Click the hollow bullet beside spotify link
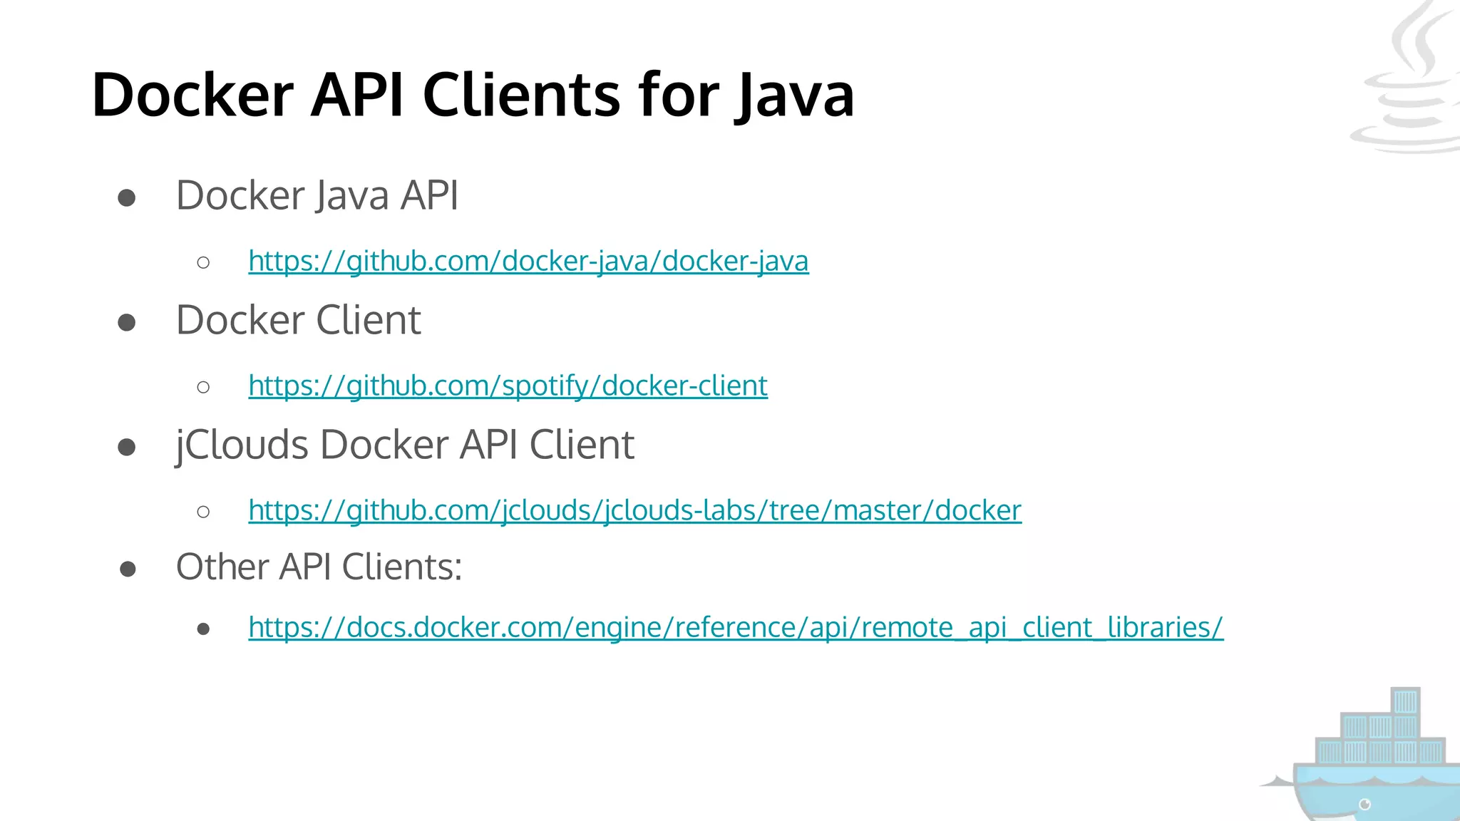 (x=203, y=388)
